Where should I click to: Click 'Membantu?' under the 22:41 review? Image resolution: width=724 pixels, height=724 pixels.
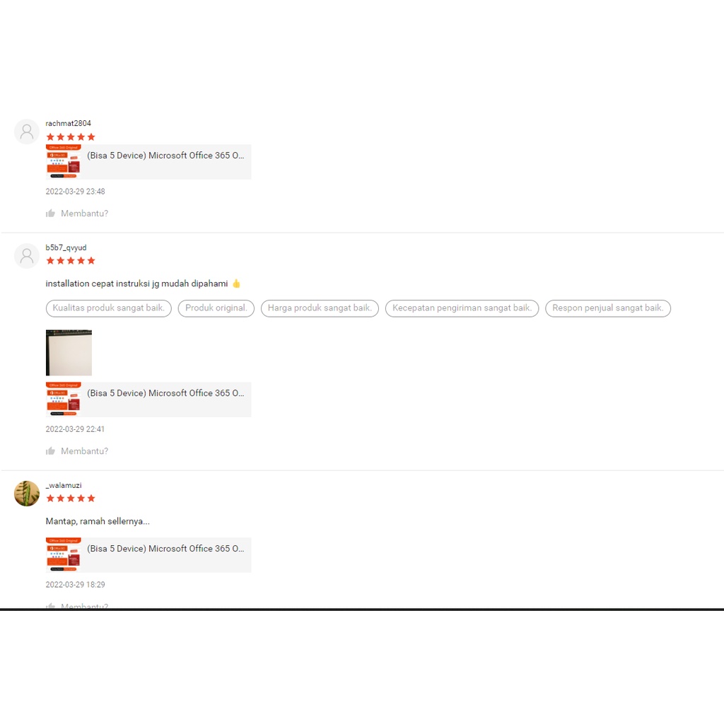pos(85,451)
